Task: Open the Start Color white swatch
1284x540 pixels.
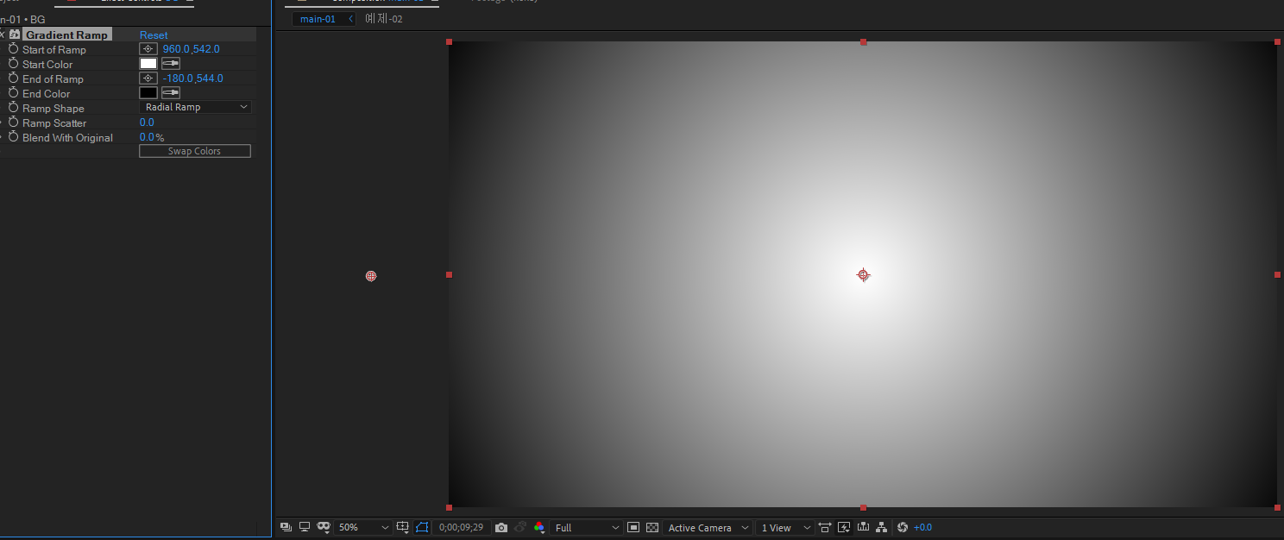Action: click(148, 64)
